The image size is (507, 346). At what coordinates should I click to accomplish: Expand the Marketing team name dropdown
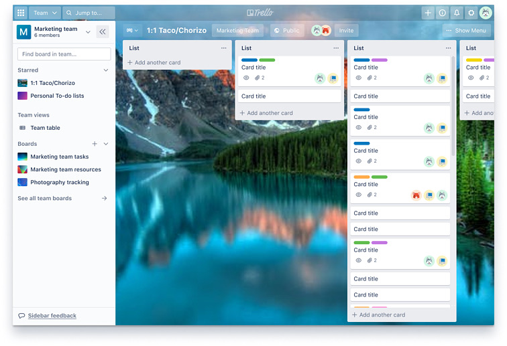(88, 31)
